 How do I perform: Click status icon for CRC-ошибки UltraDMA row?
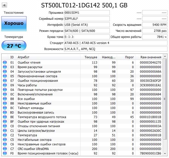(x=5, y=149)
